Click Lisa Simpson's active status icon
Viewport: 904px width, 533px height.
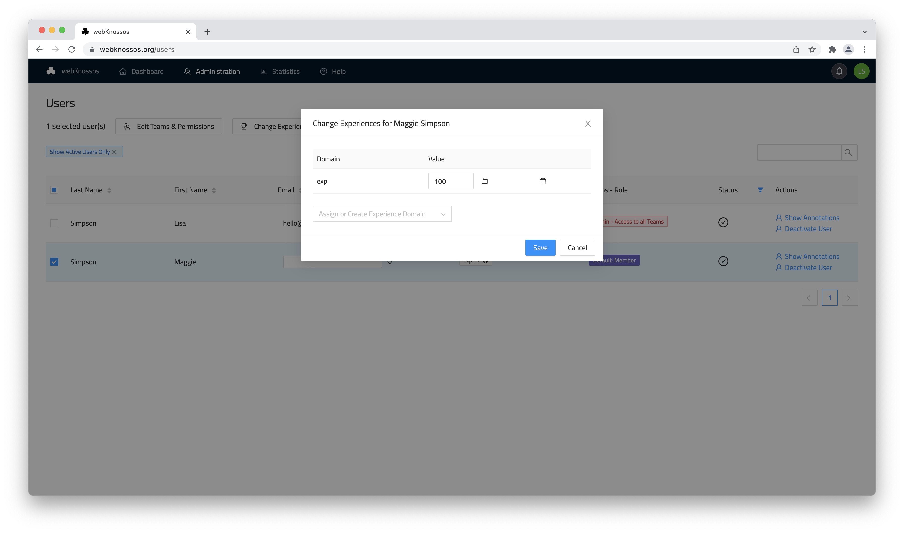723,222
